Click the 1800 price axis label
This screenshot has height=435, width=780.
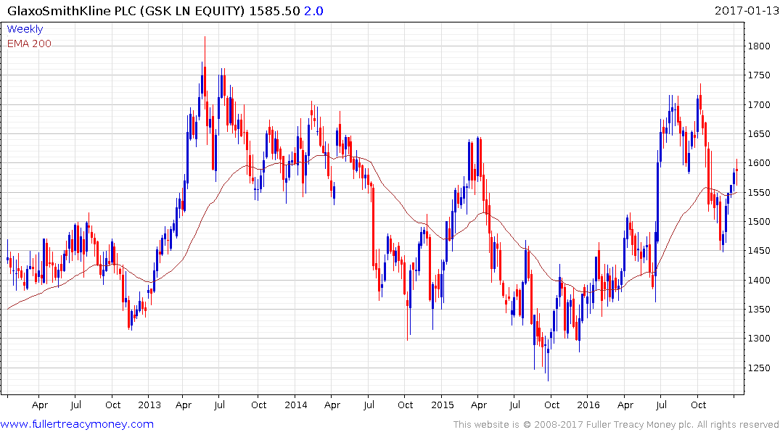(759, 46)
